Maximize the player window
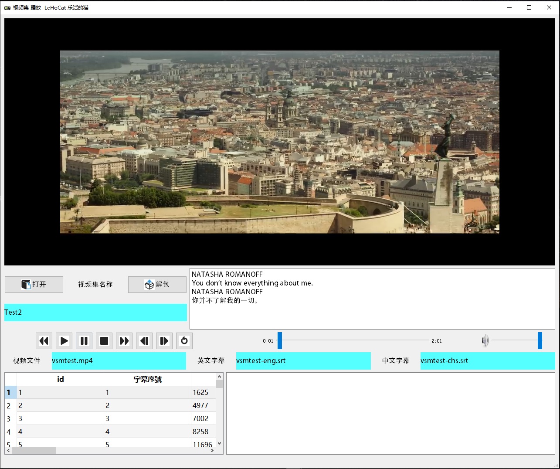 529,7
